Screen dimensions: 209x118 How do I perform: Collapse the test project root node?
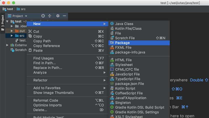click(7, 21)
